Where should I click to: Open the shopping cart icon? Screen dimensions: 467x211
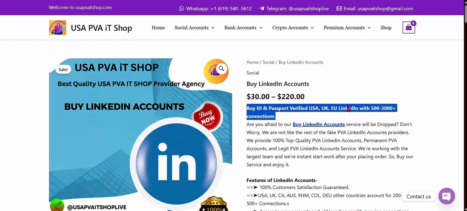pos(409,28)
